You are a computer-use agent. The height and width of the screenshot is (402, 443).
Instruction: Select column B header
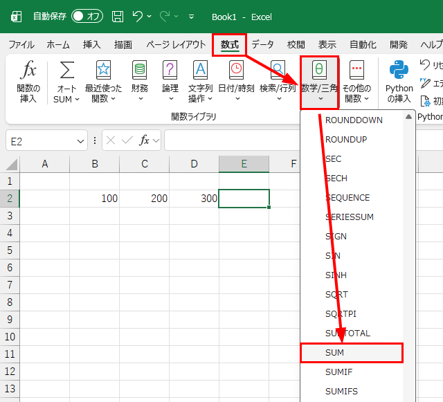point(95,164)
